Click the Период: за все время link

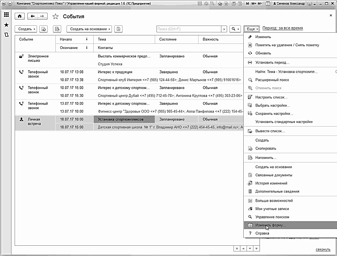click(282, 28)
